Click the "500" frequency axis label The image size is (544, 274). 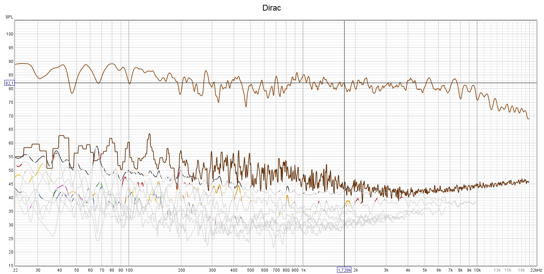[x=251, y=270]
